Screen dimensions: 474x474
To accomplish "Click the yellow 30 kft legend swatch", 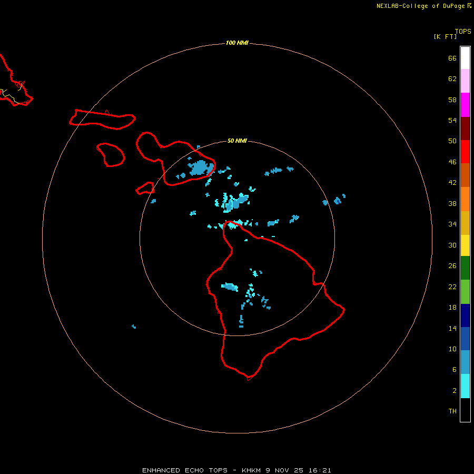I will 465,245.
